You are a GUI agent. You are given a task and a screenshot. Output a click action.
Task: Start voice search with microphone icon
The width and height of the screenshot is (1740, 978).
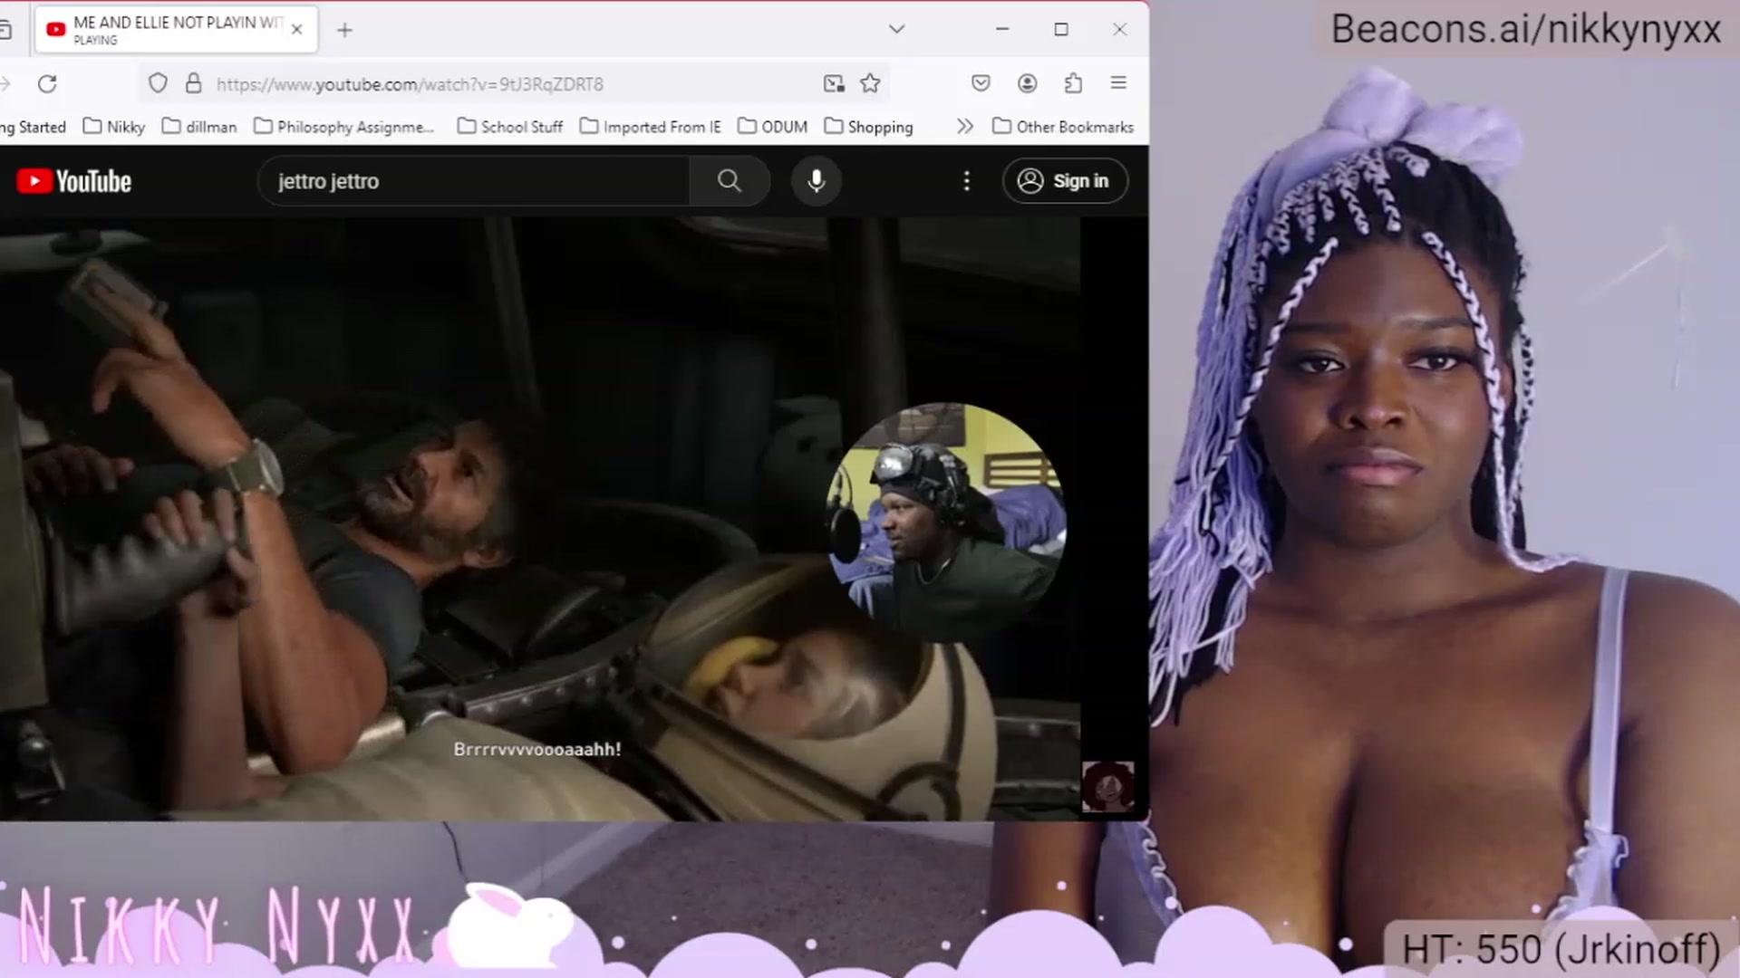tap(817, 181)
